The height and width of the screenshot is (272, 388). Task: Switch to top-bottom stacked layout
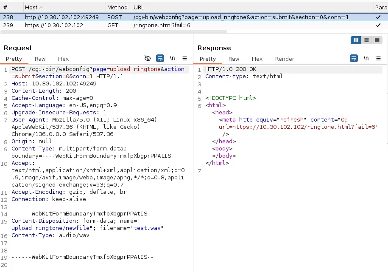tap(366, 40)
